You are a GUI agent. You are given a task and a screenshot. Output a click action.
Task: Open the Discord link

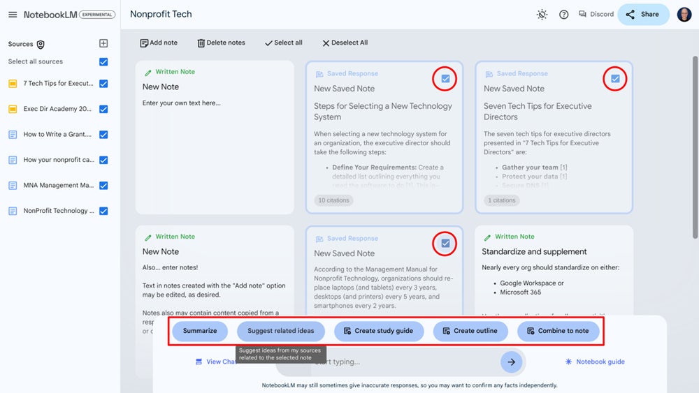point(596,15)
